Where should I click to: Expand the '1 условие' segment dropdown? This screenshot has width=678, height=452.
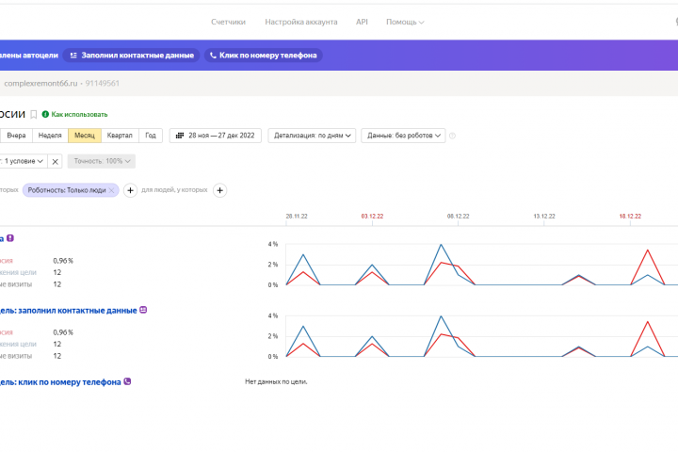pyautogui.click(x=23, y=161)
